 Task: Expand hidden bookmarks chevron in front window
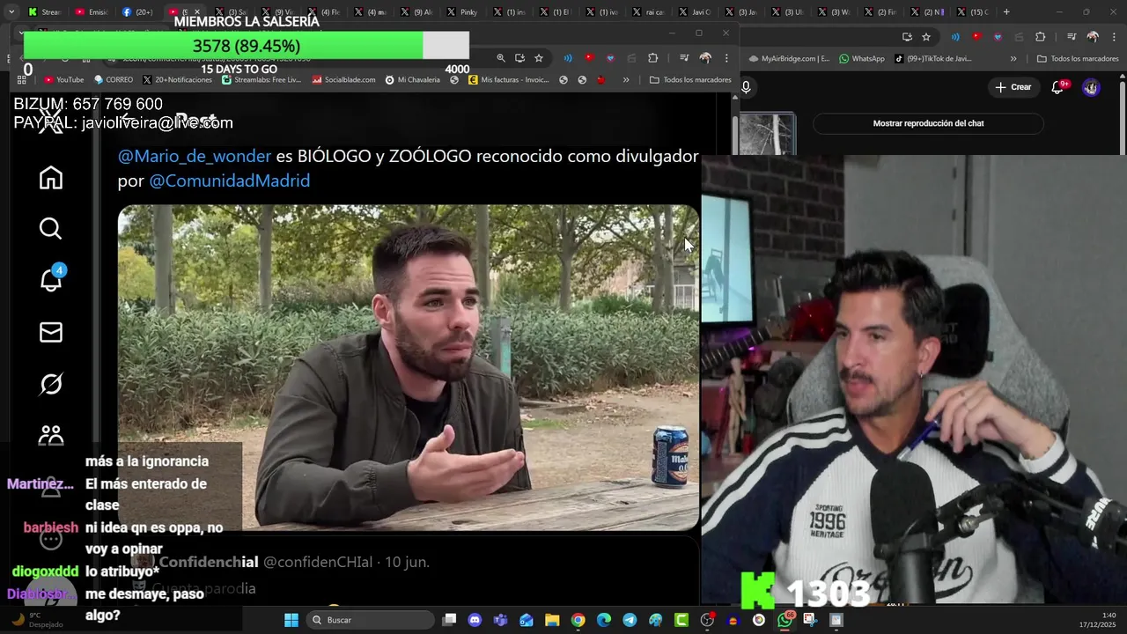click(626, 79)
